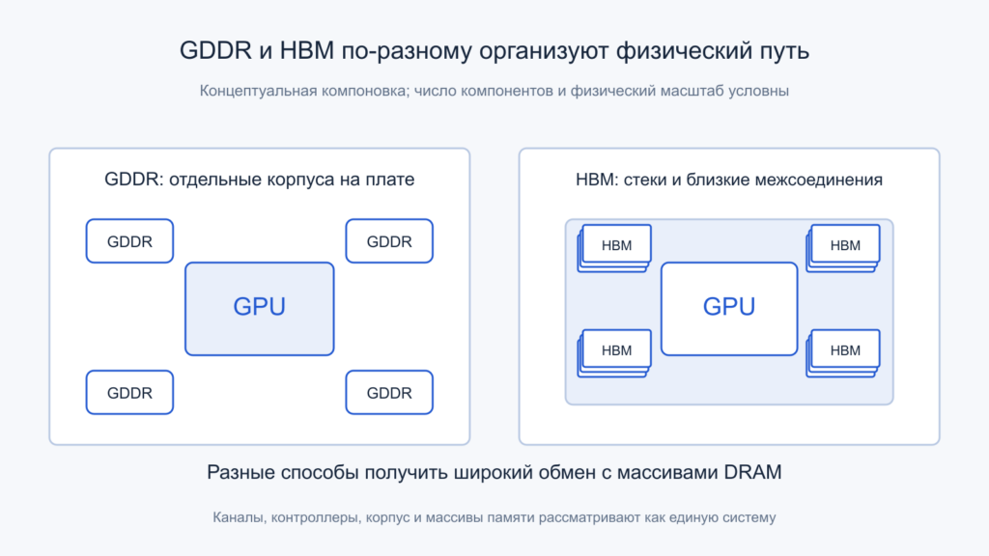
Task: Click the HBM stack below-right of the GPU
Action: click(843, 353)
